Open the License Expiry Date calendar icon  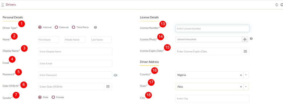245,51
